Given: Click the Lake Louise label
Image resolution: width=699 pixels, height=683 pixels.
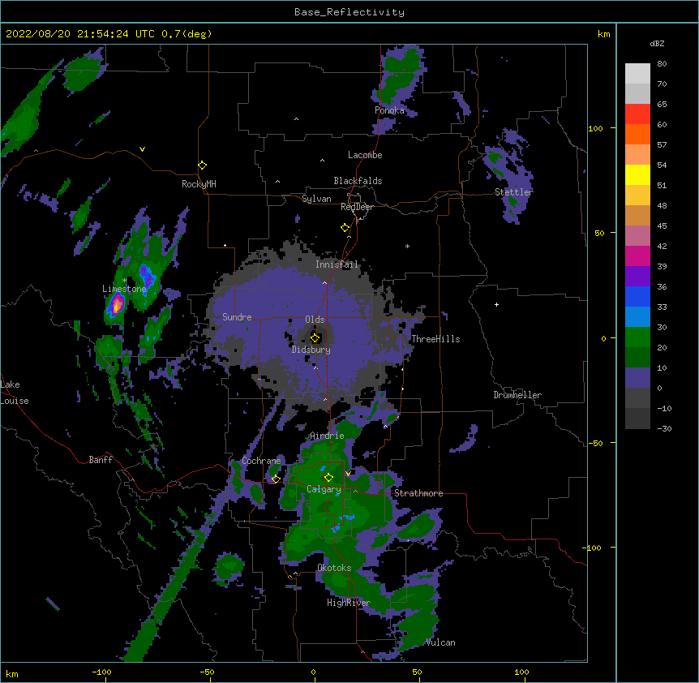Looking at the screenshot, I should [15, 393].
